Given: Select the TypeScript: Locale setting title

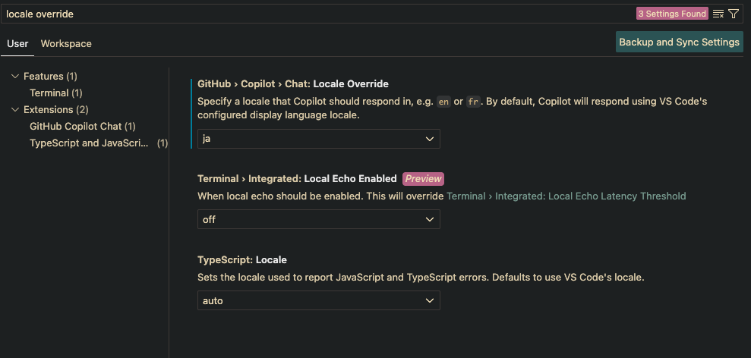Looking at the screenshot, I should (242, 260).
